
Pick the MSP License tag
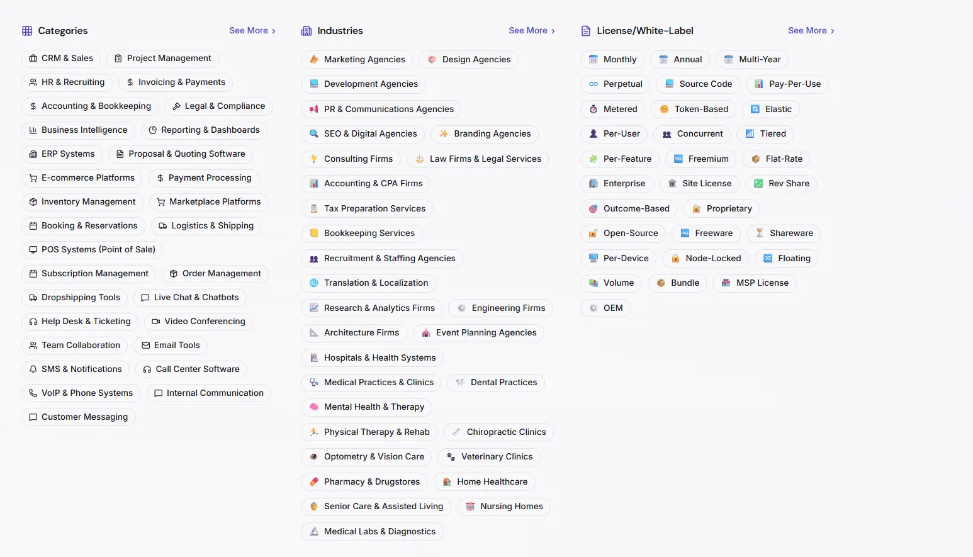(755, 283)
